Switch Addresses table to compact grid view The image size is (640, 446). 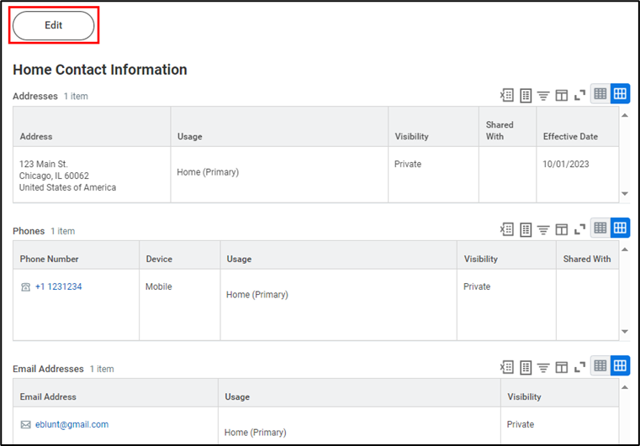pyautogui.click(x=600, y=95)
